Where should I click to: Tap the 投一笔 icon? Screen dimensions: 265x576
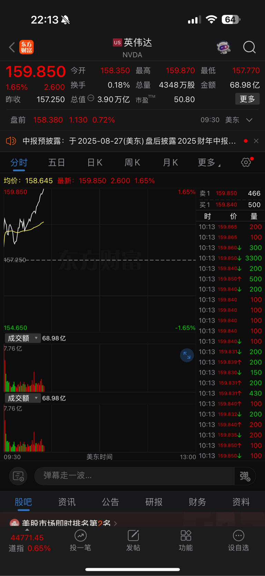(80, 536)
